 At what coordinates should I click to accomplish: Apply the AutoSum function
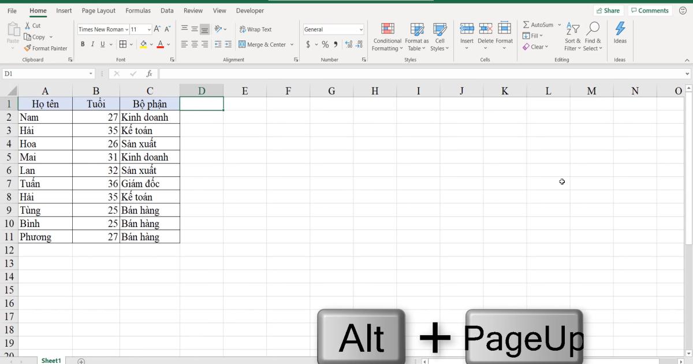coord(538,24)
